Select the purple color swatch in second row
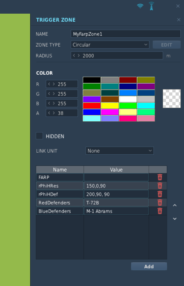The width and height of the screenshot is (184, 286). tap(146, 86)
